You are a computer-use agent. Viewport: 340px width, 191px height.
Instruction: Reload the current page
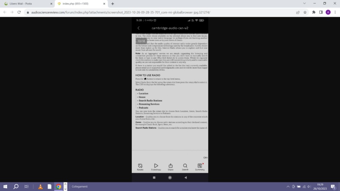(x=19, y=12)
